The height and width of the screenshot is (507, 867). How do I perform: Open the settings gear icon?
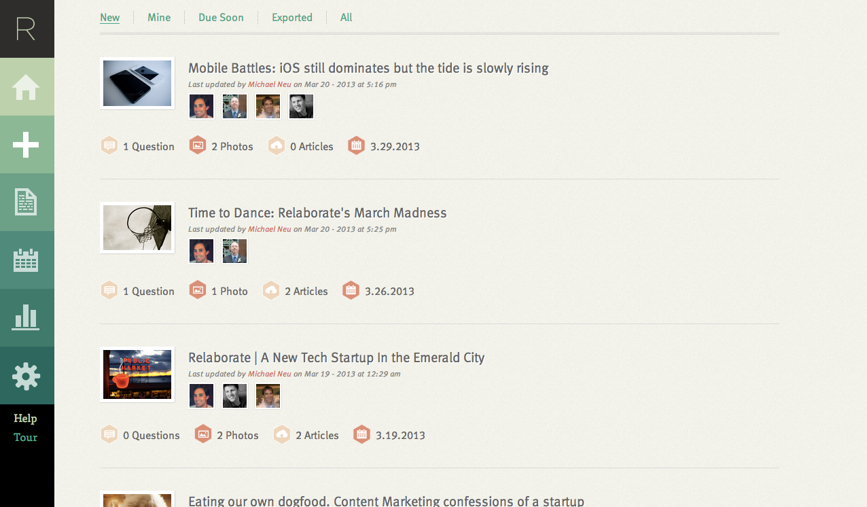tap(26, 376)
